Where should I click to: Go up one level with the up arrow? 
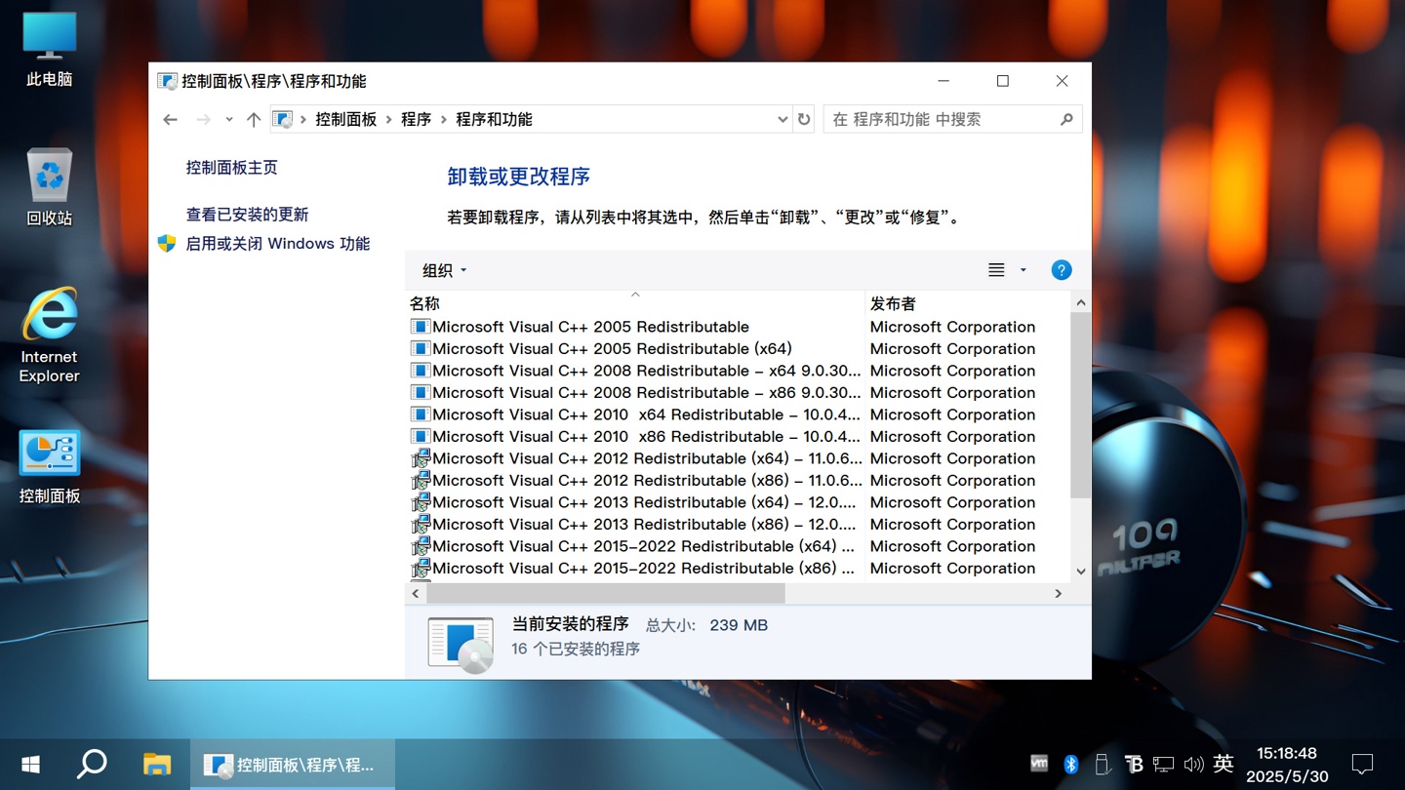coord(254,119)
